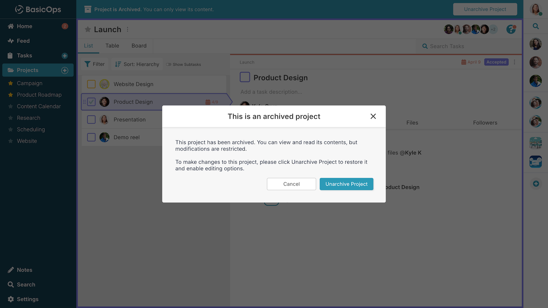Click the BasicOps logo
Image resolution: width=548 pixels, height=308 pixels.
coord(38,10)
